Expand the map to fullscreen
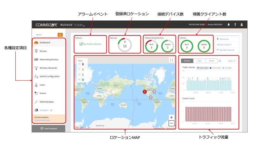Viewport: 255px width, 143px height. pyautogui.click(x=171, y=59)
